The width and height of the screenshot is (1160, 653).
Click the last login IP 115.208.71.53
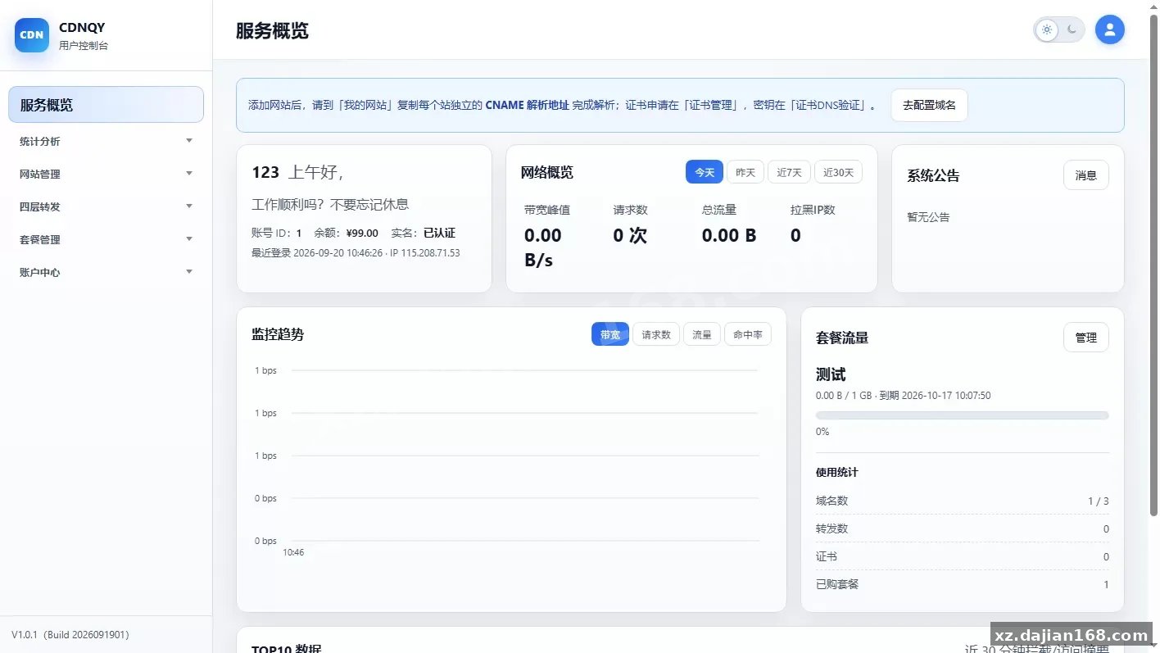point(429,252)
